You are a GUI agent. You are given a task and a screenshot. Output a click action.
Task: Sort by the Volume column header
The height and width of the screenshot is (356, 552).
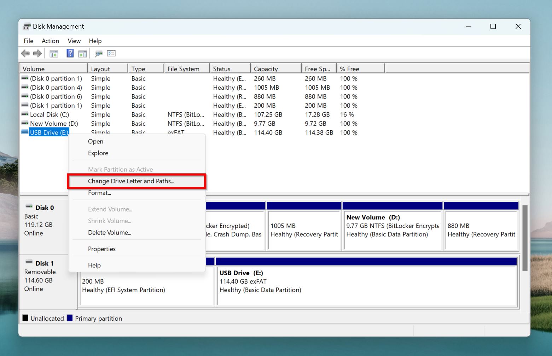53,69
